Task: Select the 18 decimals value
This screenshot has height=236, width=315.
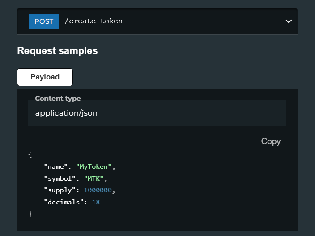Action: pyautogui.click(x=96, y=202)
